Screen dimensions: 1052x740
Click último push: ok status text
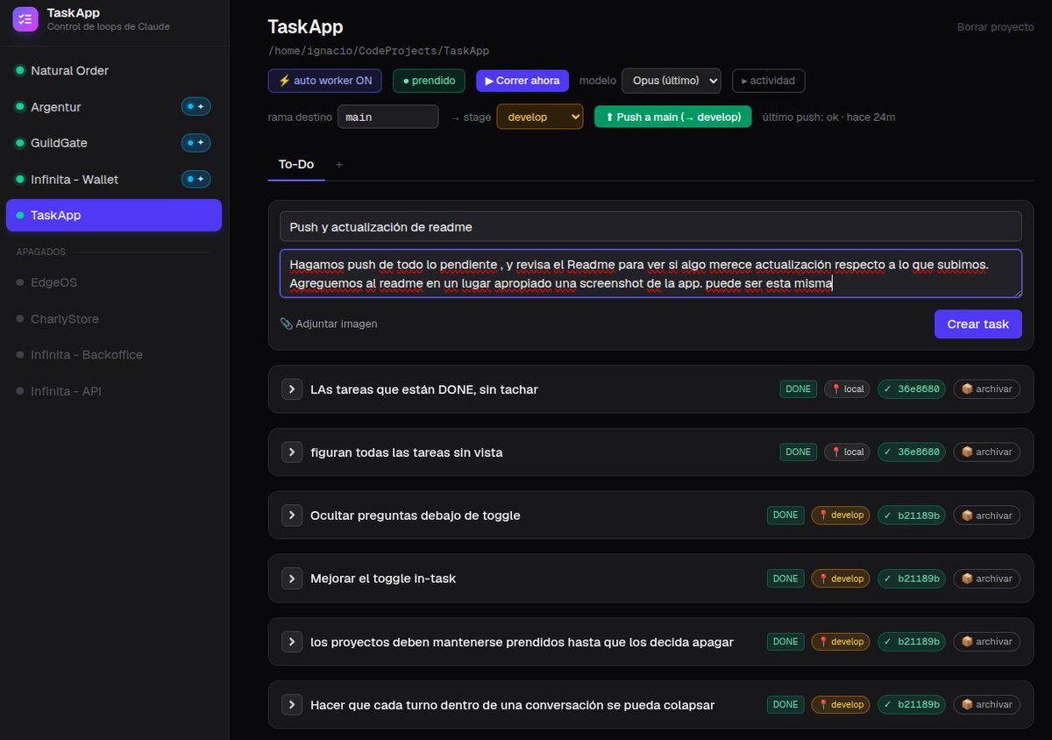coord(828,117)
